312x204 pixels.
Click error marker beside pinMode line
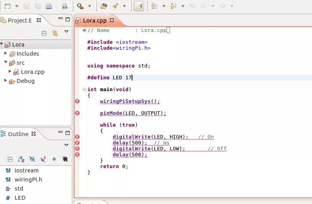[77, 113]
